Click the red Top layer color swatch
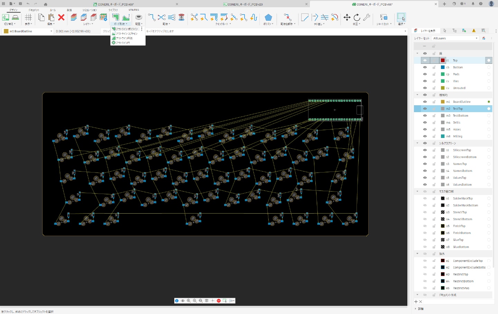 coord(443,60)
